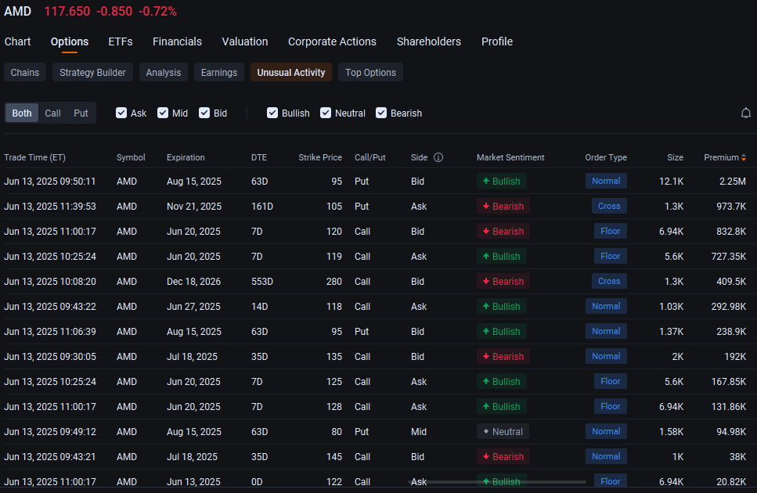
Task: Click the Strike Price column header
Action: 320,157
